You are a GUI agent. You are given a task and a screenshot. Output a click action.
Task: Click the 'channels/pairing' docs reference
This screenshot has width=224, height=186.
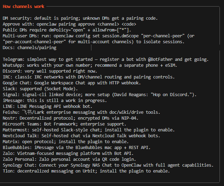tap(37, 48)
